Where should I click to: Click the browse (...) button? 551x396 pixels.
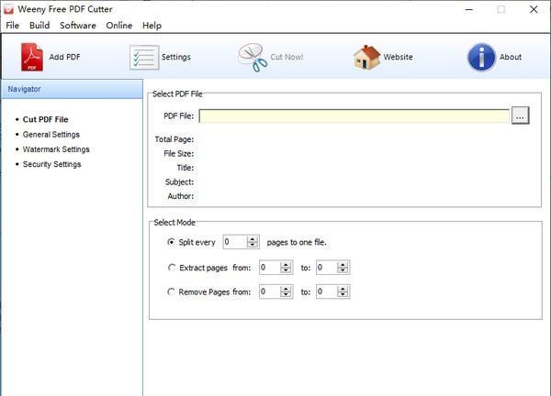(x=520, y=115)
